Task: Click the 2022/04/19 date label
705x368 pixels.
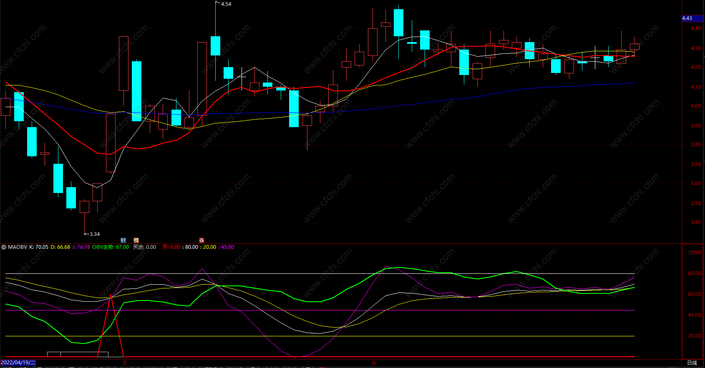Action: 18,363
